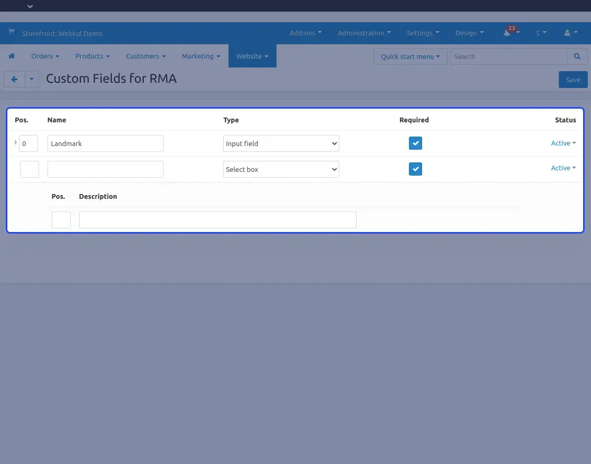The width and height of the screenshot is (591, 464).
Task: Open the Input field type dropdown
Action: point(281,143)
